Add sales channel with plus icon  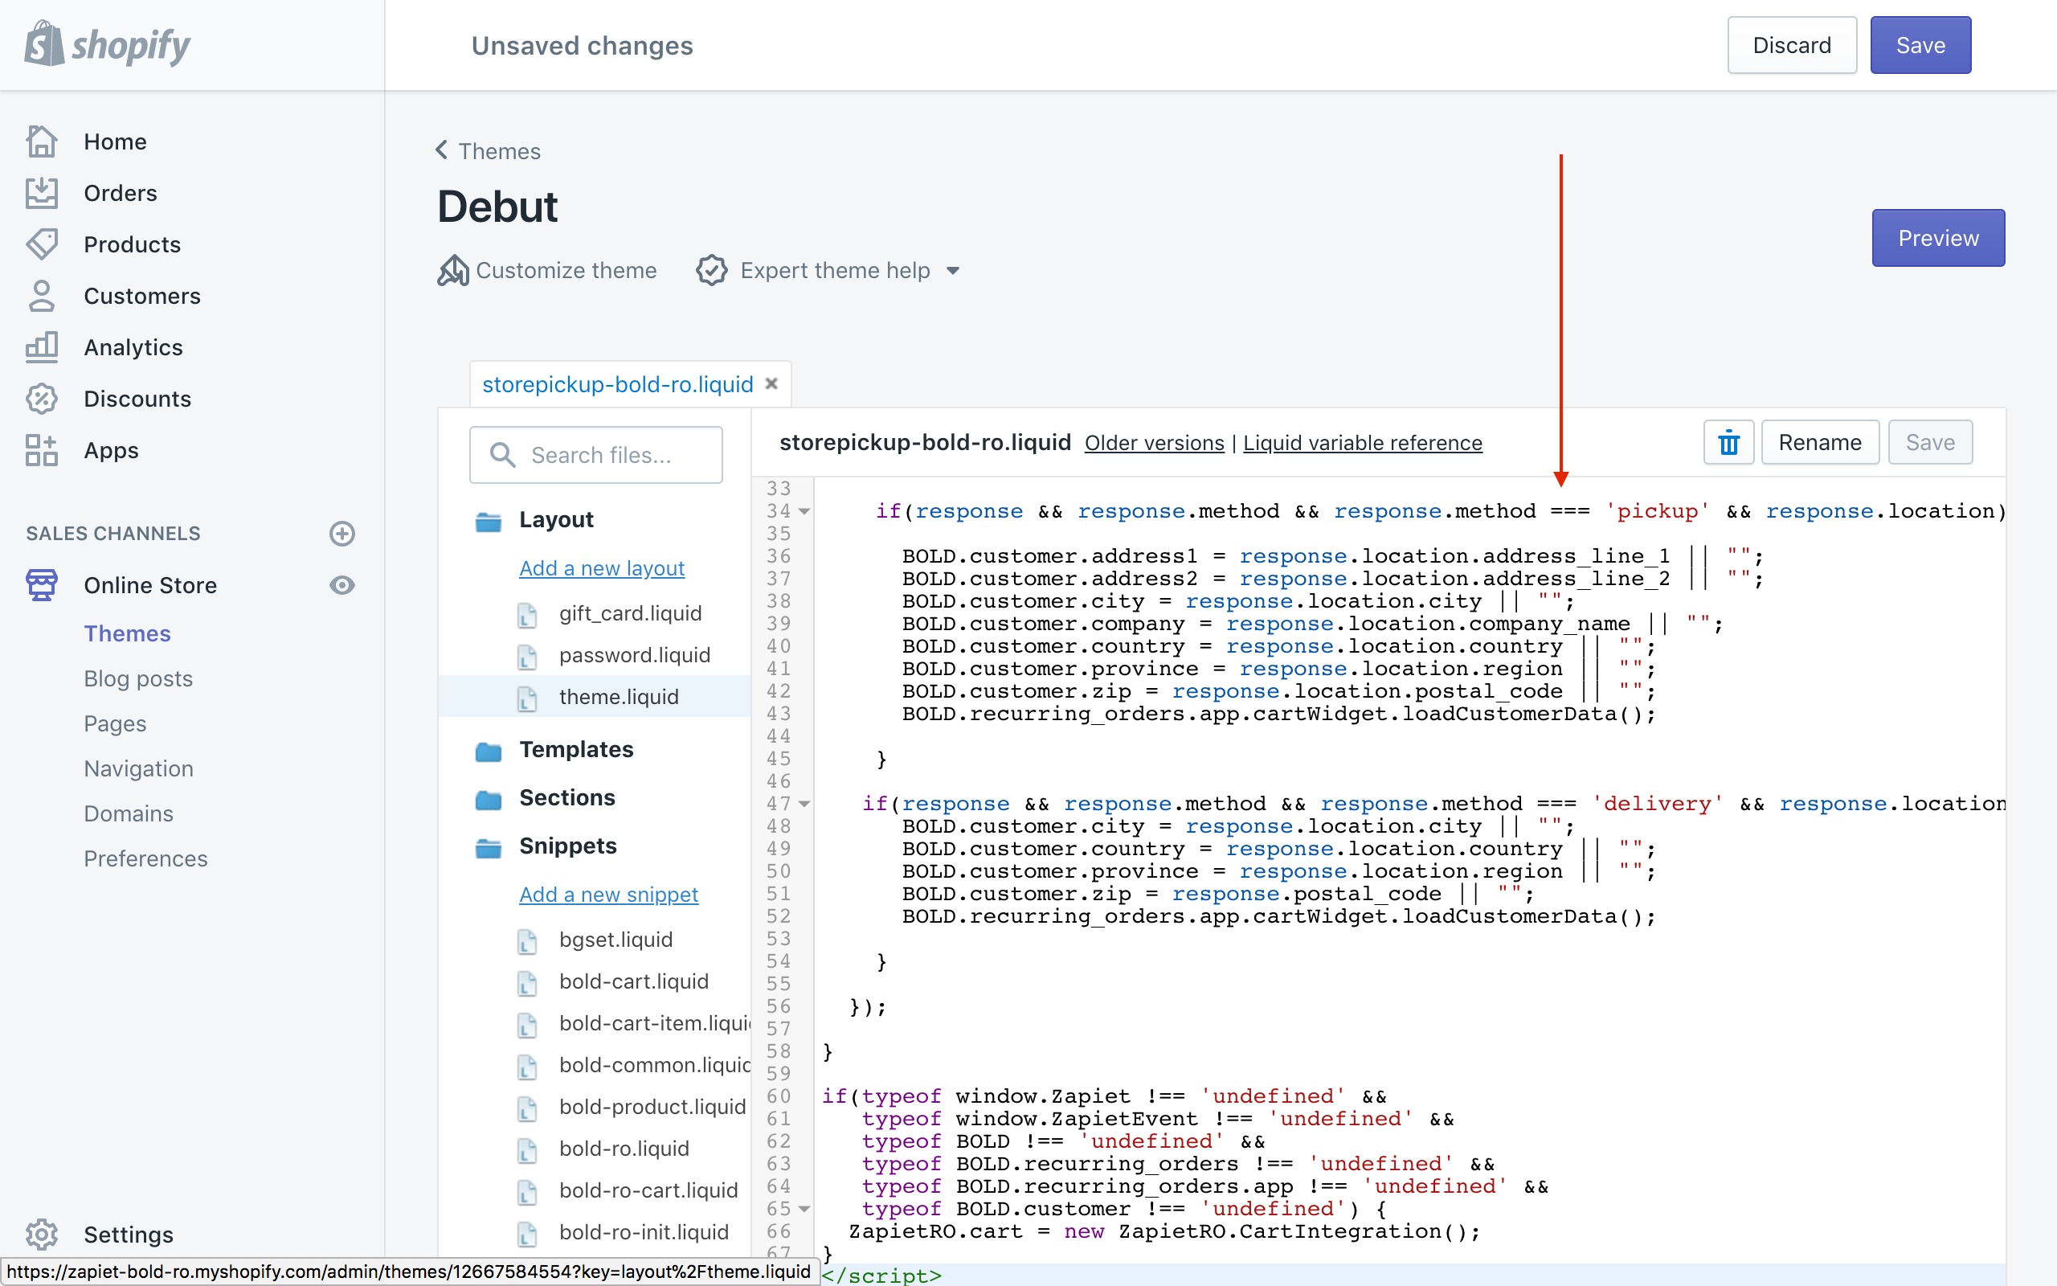341,533
